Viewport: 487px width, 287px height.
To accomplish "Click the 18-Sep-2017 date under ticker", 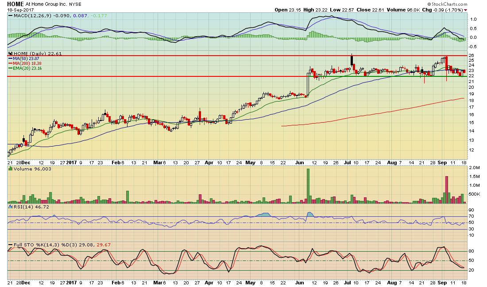I will point(19,10).
